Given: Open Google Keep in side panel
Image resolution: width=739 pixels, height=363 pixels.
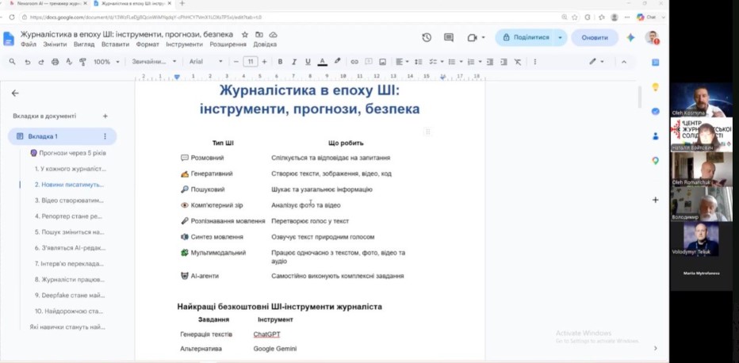Looking at the screenshot, I should point(655,87).
